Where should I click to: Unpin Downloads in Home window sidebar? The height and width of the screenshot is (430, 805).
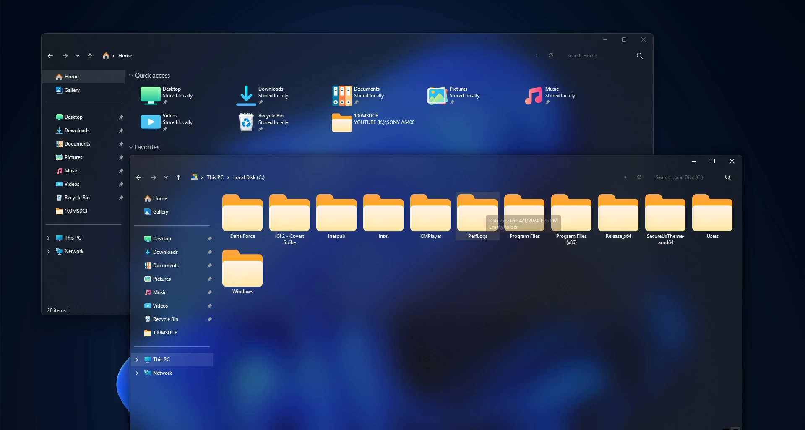121,130
